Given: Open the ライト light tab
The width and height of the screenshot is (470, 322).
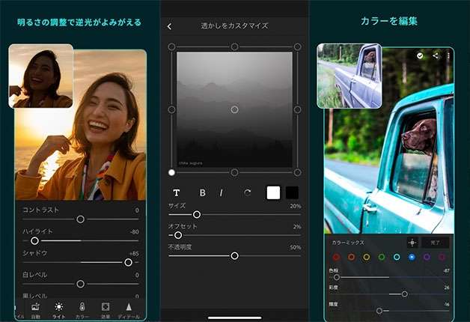Looking at the screenshot, I should (58, 310).
